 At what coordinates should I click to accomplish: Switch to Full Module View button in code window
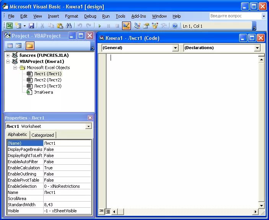click(x=108, y=212)
